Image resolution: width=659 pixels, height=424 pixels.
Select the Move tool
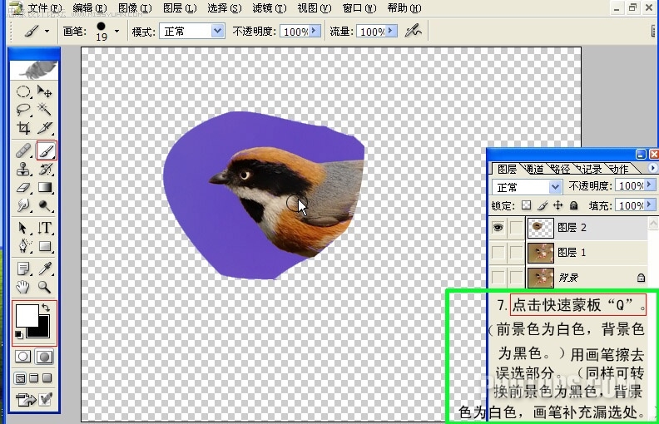(x=45, y=91)
